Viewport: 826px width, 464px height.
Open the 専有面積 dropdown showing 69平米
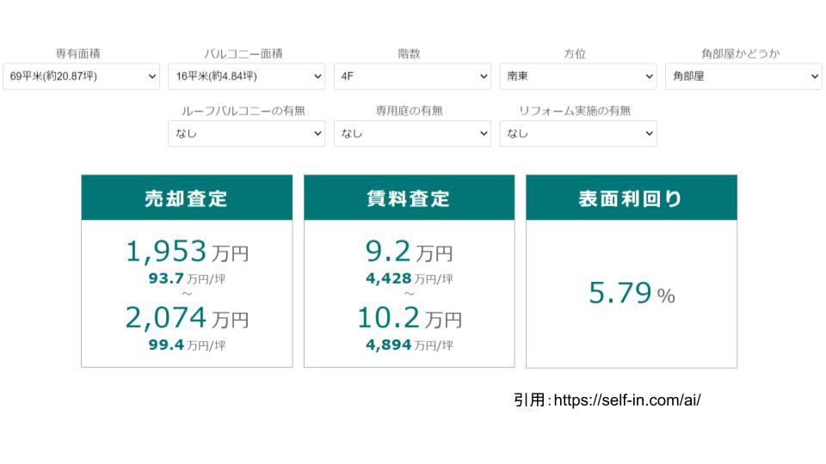coord(81,76)
